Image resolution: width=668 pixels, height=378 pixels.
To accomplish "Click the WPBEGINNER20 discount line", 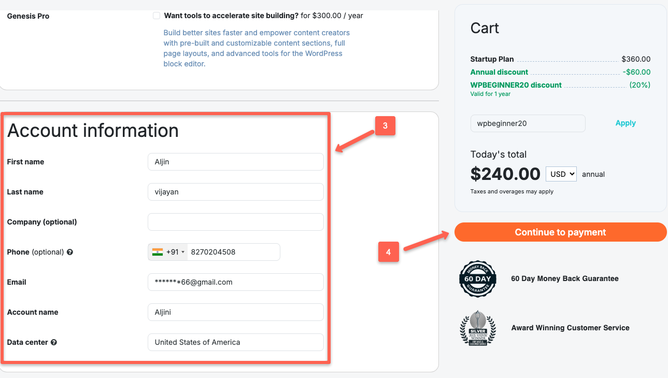I will coord(516,85).
